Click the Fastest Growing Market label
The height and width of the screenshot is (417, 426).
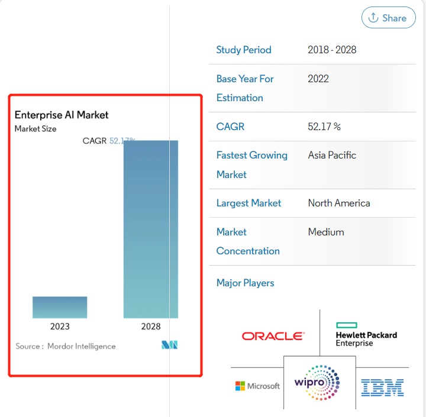(x=251, y=164)
